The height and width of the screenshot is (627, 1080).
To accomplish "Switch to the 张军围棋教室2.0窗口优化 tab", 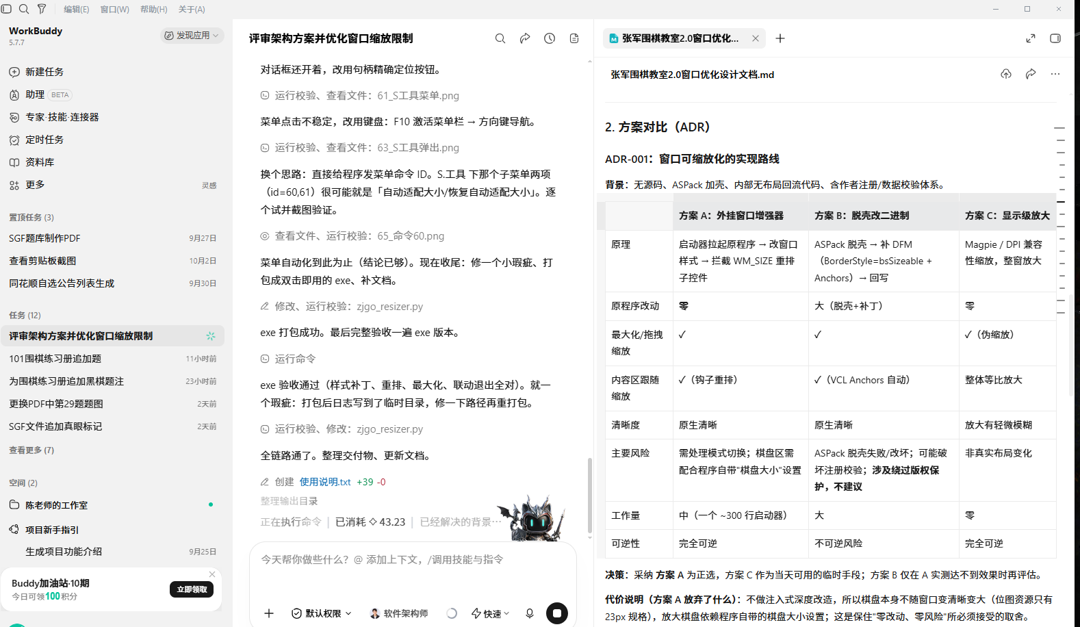I will pyautogui.click(x=680, y=38).
